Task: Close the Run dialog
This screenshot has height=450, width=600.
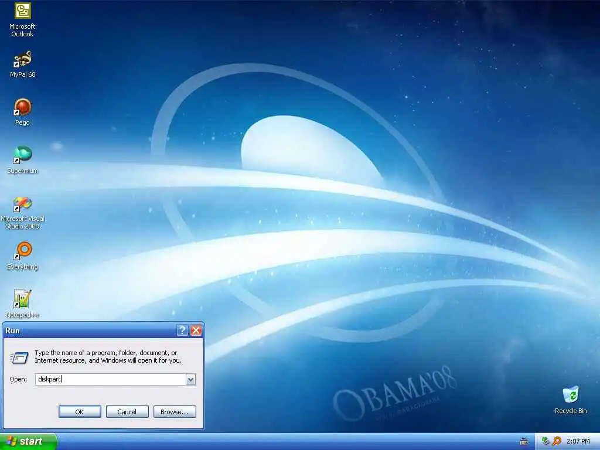Action: click(x=196, y=330)
